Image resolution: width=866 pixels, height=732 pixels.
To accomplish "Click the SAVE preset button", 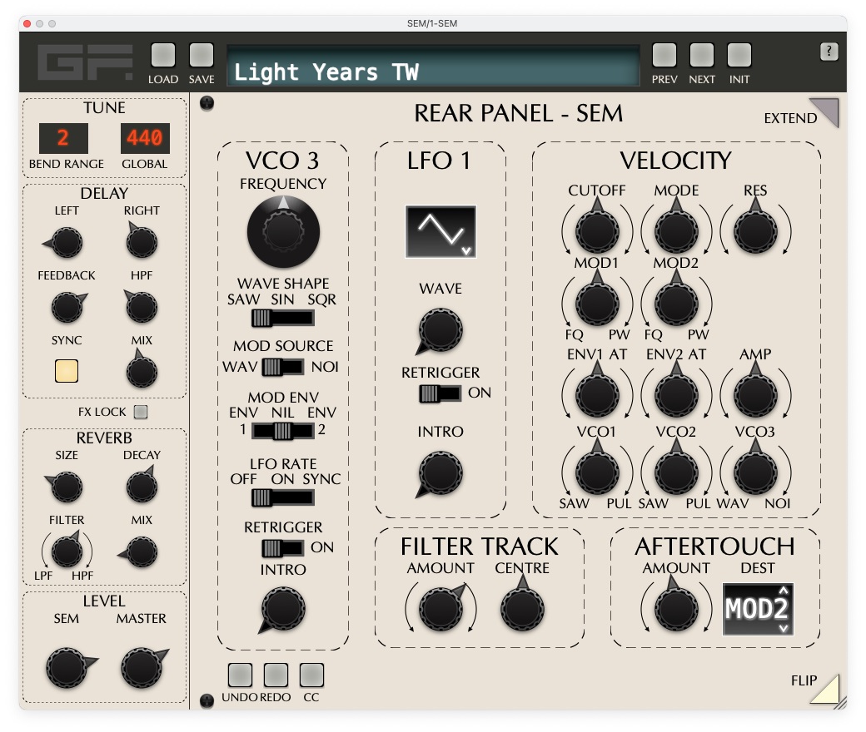I will point(202,56).
